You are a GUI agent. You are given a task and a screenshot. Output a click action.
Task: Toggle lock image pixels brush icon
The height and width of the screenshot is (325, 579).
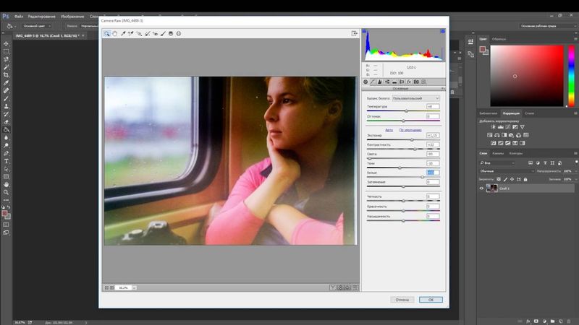pos(505,179)
